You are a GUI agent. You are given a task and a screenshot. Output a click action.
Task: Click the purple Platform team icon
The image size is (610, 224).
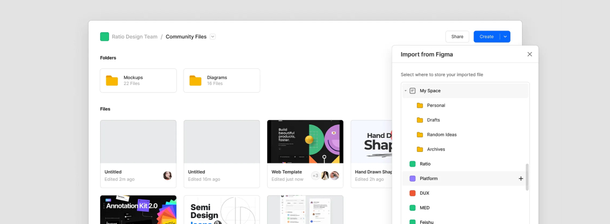click(412, 178)
